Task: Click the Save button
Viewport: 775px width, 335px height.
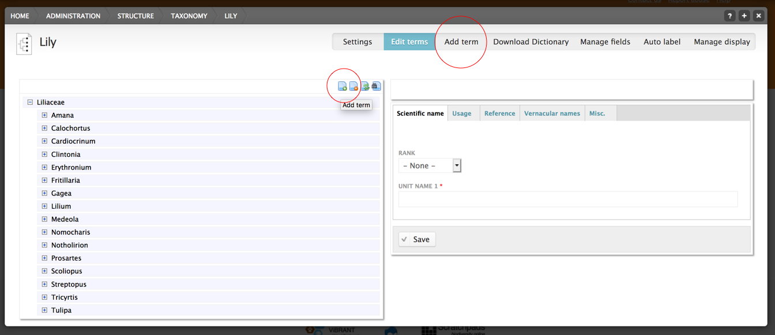Action: pyautogui.click(x=417, y=239)
